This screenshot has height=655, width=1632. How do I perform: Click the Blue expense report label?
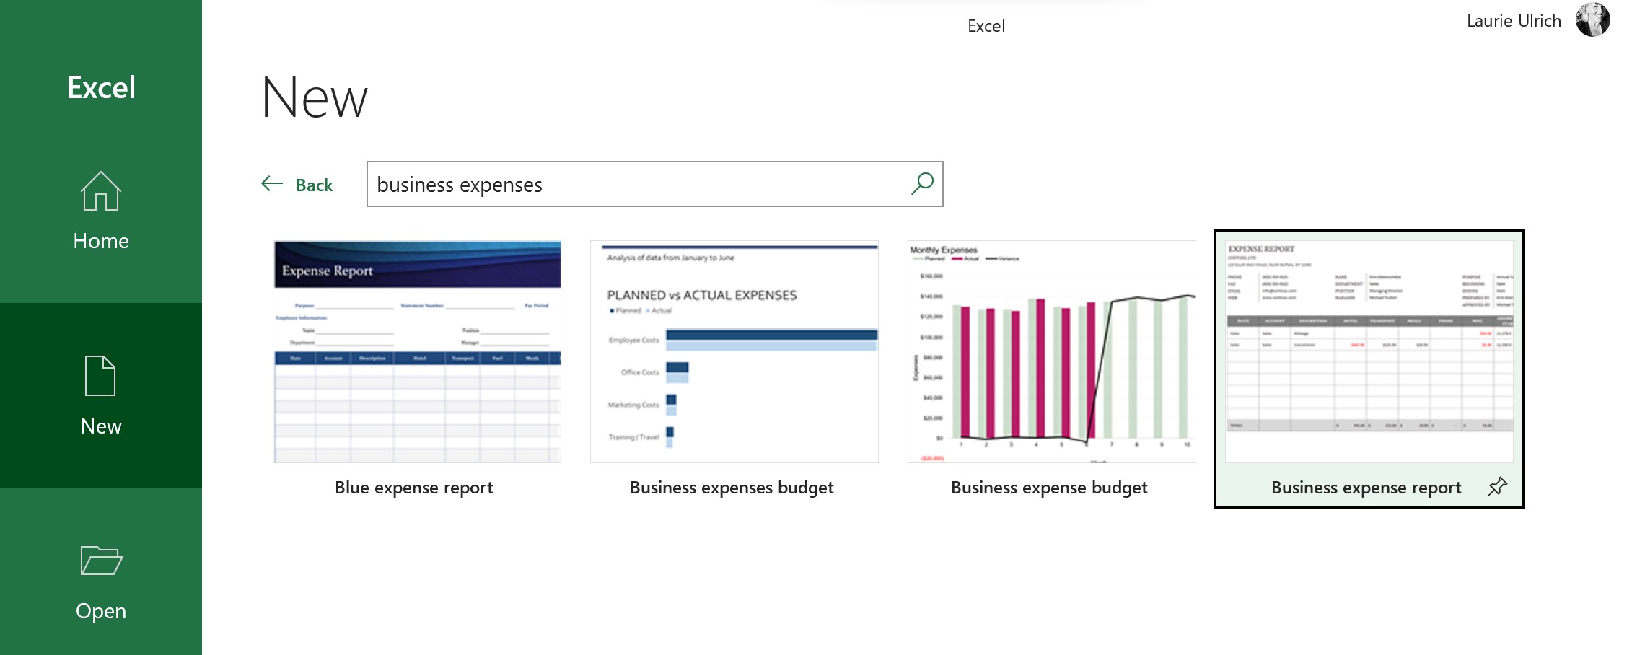pos(415,488)
